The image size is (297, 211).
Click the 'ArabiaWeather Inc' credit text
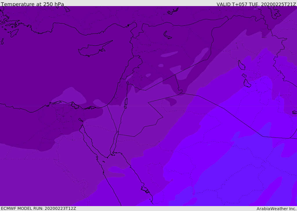pyautogui.click(x=276, y=209)
